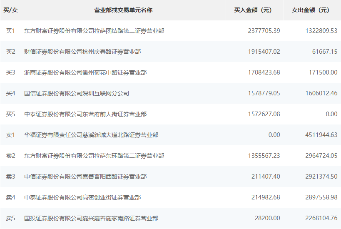The height and width of the screenshot is (229, 341).
Task: Select the 卖2 row label
Action: point(10,156)
